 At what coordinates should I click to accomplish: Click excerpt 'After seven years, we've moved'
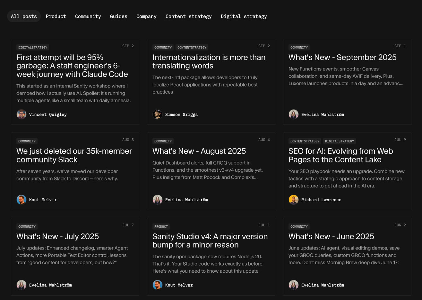pyautogui.click(x=67, y=175)
